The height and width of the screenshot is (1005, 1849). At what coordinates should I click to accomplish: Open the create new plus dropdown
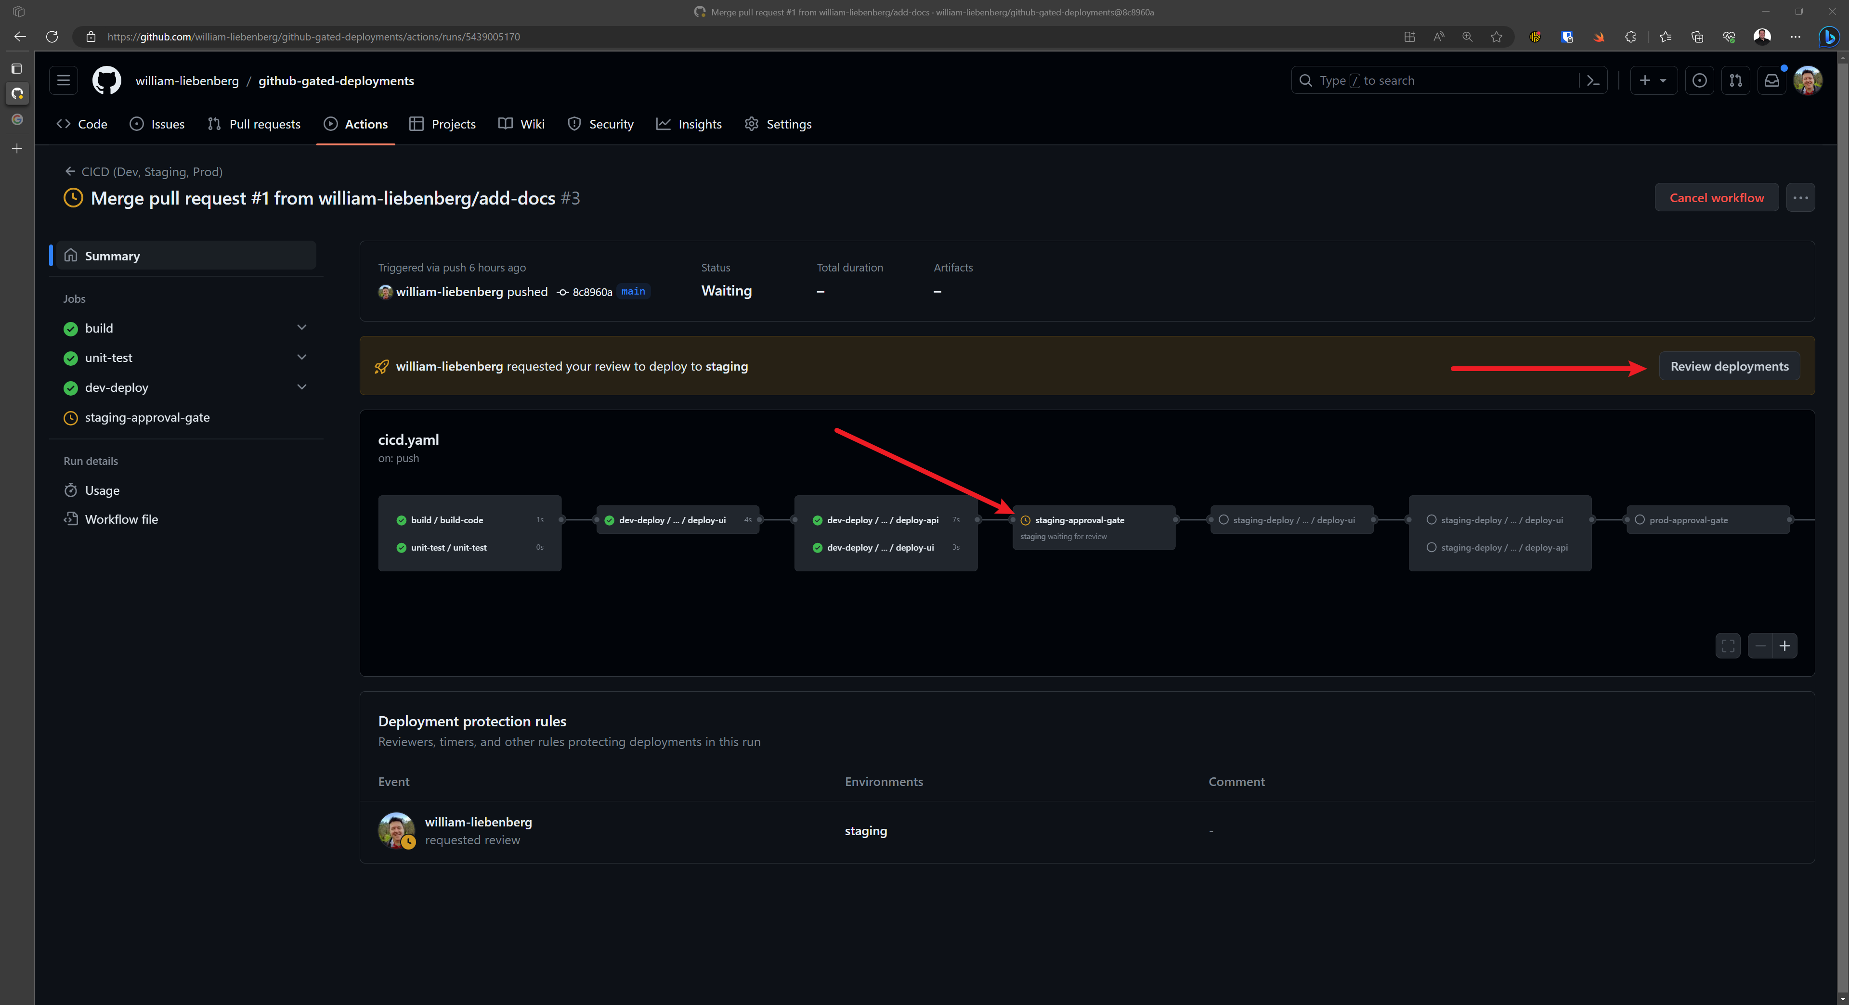click(1653, 80)
